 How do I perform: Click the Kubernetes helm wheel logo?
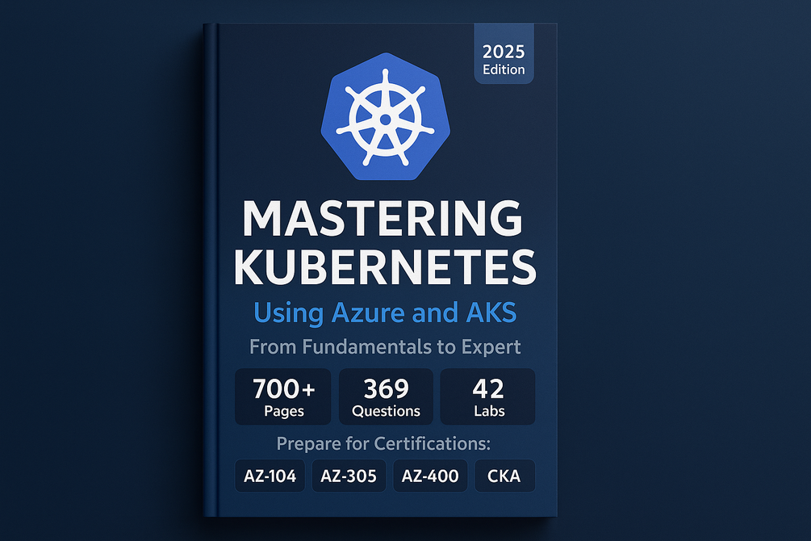[386, 117]
